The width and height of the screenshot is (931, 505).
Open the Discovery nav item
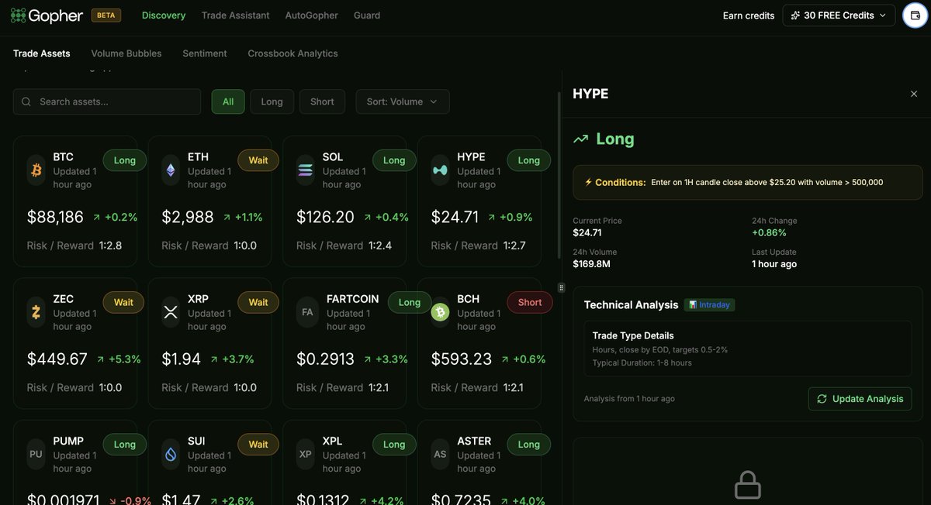point(164,15)
